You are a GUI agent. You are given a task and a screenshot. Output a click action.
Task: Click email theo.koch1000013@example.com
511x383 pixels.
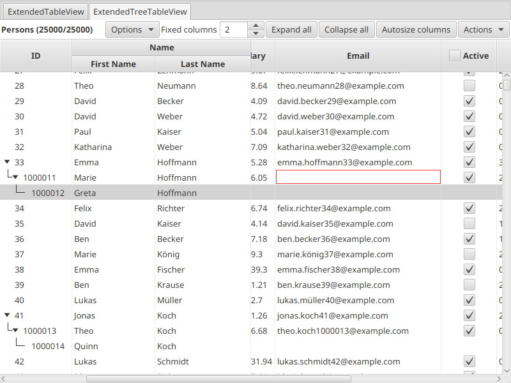click(x=343, y=331)
